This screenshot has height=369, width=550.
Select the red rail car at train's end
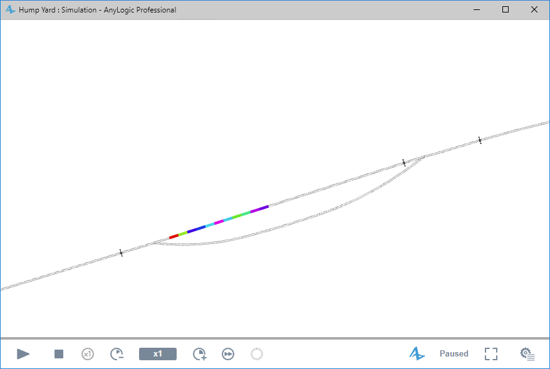[x=174, y=237]
